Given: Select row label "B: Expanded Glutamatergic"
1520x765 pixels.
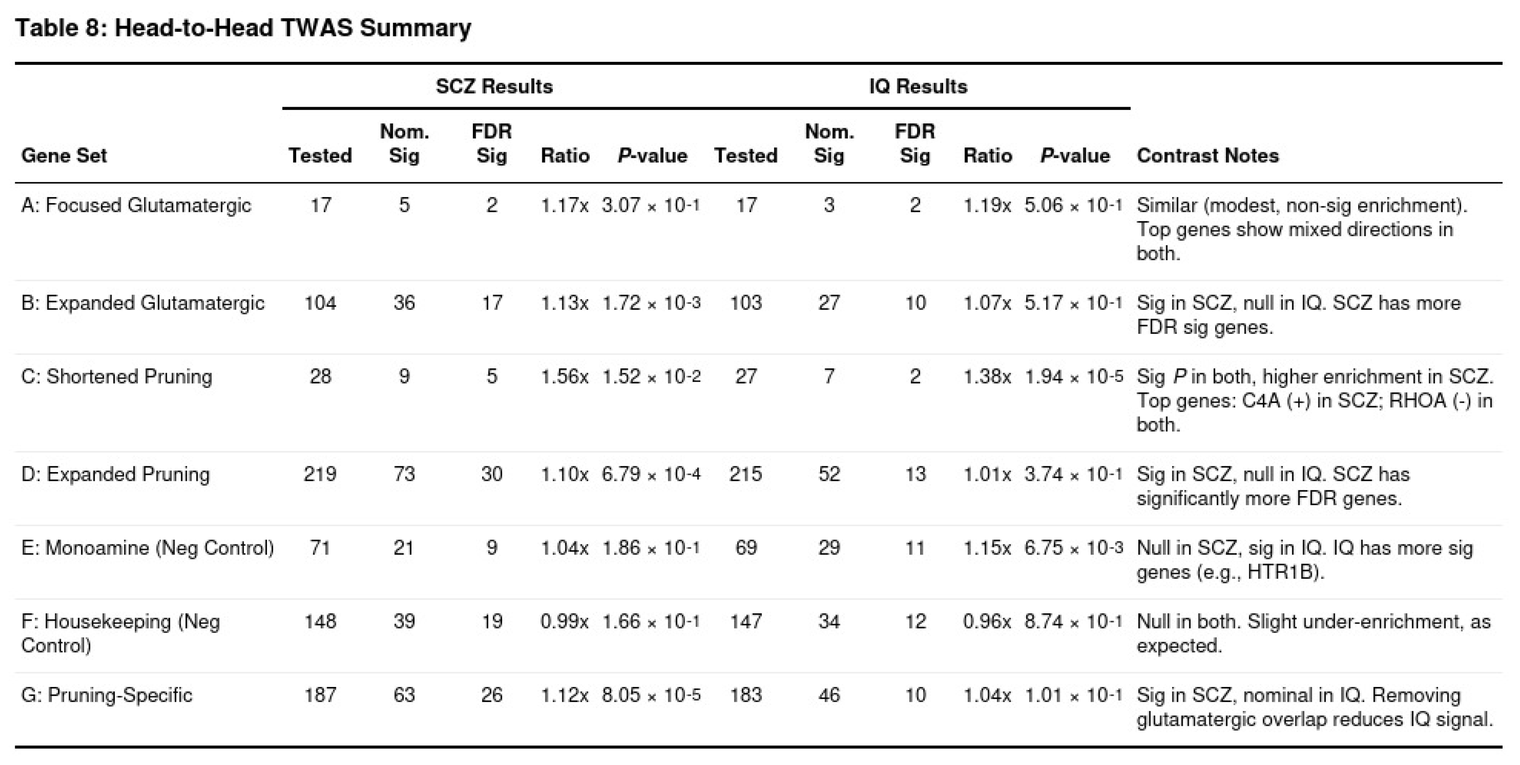Looking at the screenshot, I should pyautogui.click(x=143, y=303).
